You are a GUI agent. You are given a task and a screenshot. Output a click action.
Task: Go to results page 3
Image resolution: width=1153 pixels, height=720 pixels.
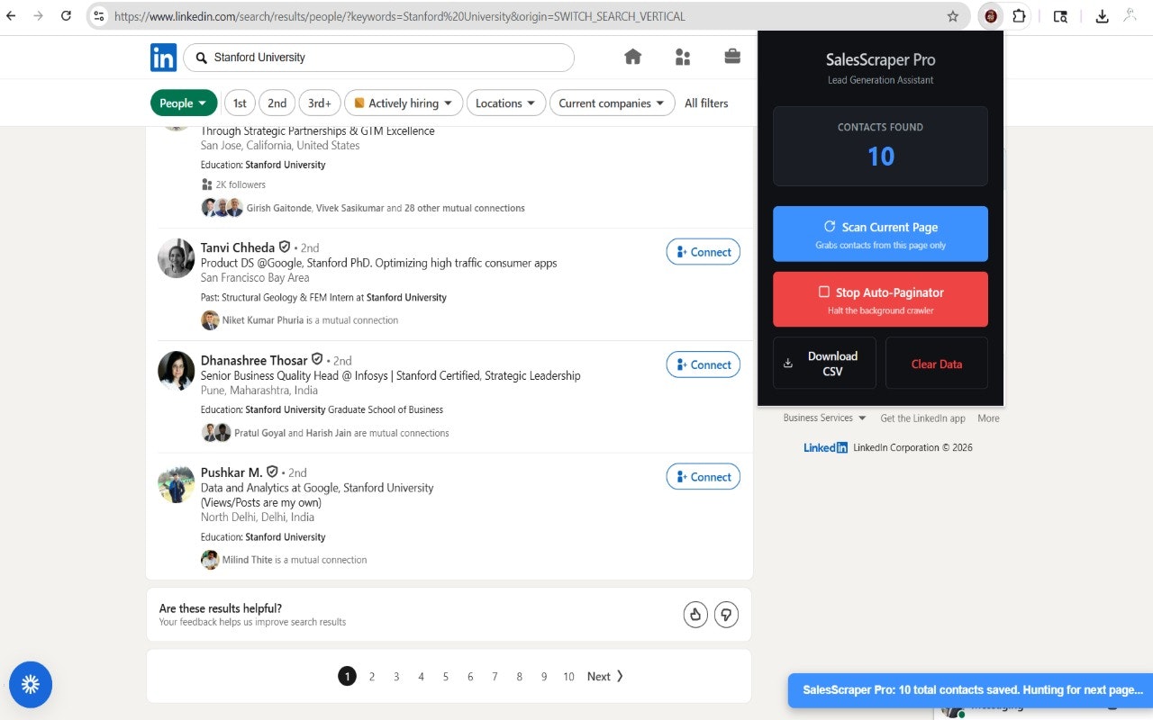point(396,677)
